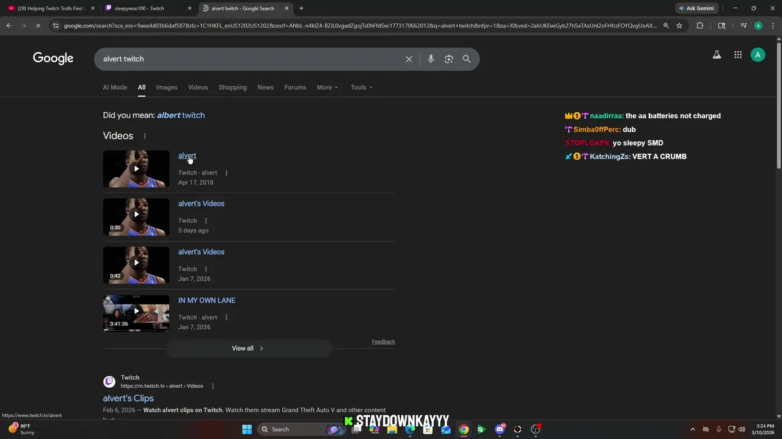Open options for the Videos section

click(145, 136)
